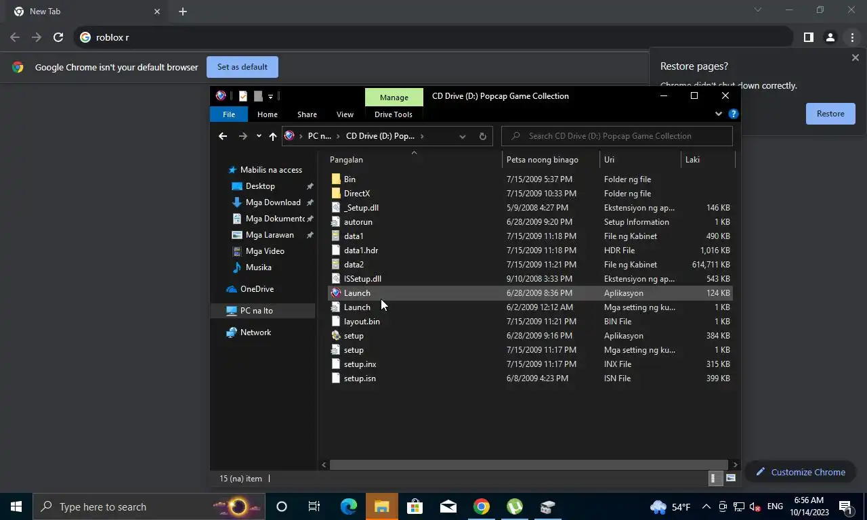
Task: Open uTorrent from the taskbar
Action: pyautogui.click(x=514, y=506)
